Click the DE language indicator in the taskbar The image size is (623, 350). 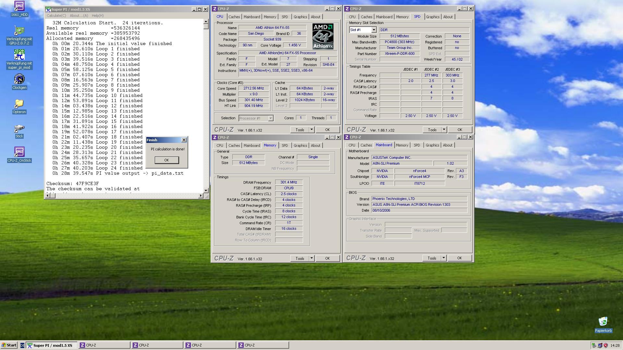click(x=22, y=345)
